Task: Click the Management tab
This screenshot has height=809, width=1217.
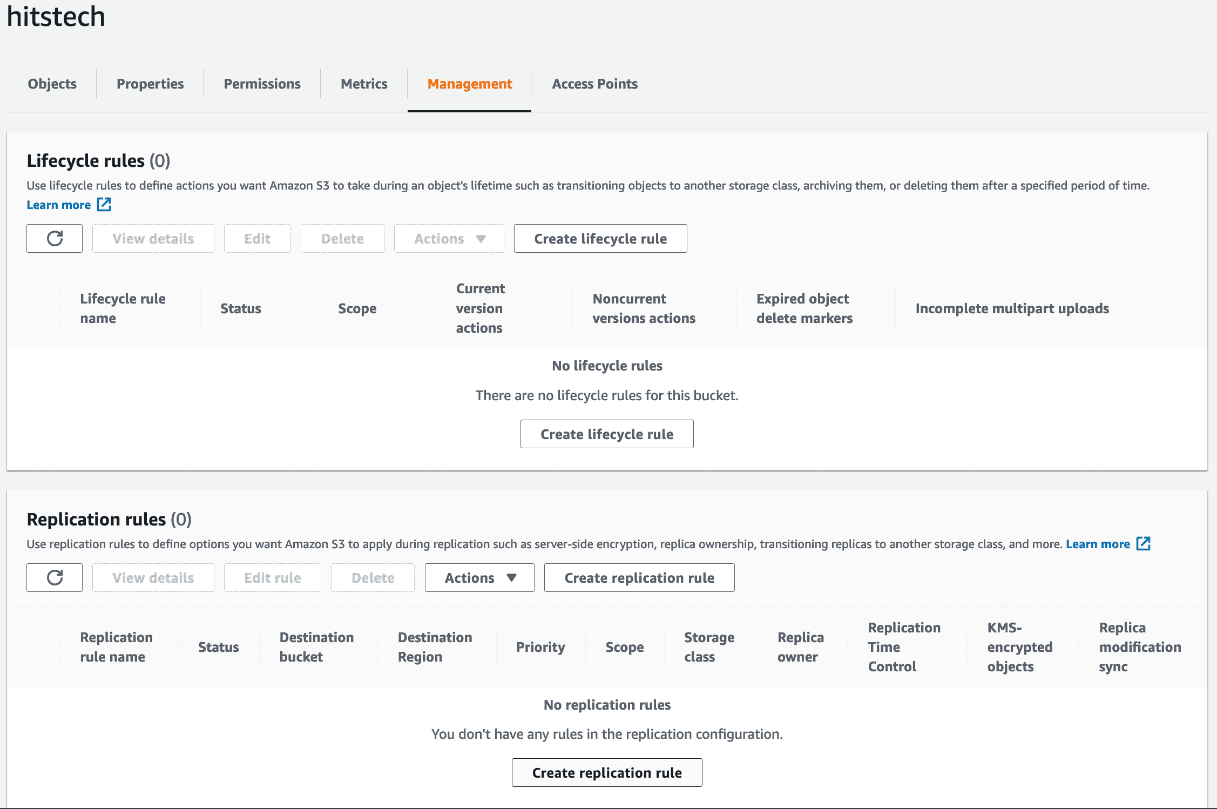Action: [x=469, y=84]
